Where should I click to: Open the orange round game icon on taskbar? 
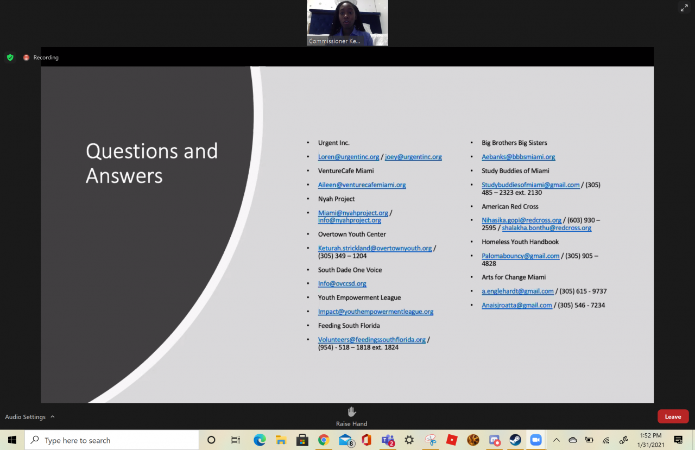[473, 440]
